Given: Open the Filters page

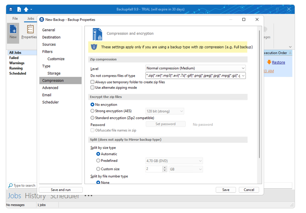Looking at the screenshot, I should pyautogui.click(x=47, y=52).
